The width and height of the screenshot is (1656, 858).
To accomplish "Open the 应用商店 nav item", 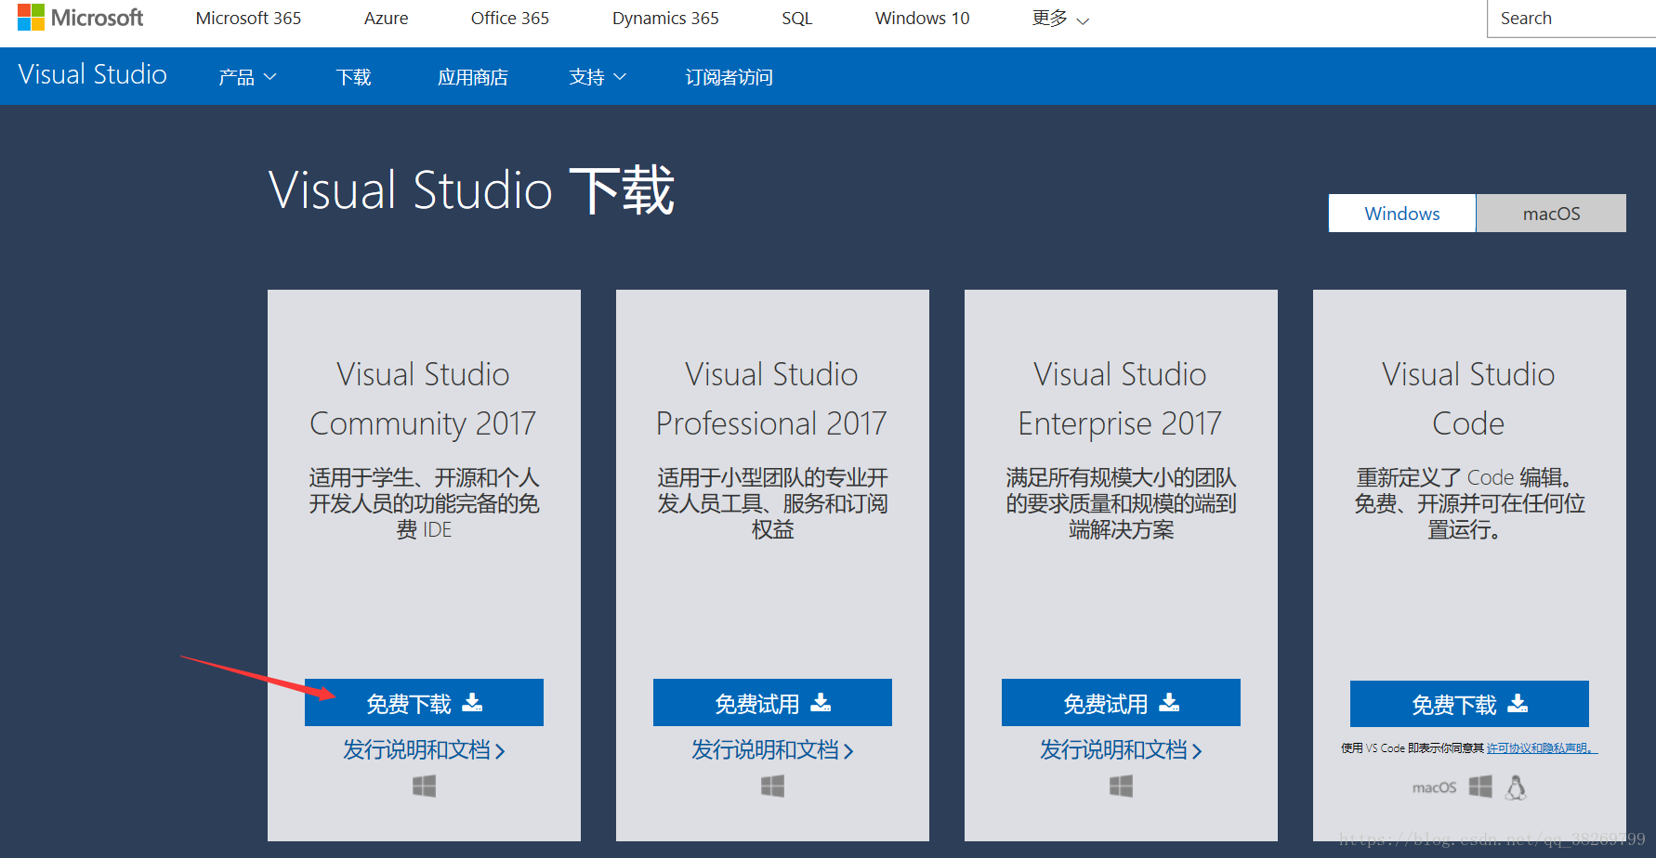I will point(472,77).
